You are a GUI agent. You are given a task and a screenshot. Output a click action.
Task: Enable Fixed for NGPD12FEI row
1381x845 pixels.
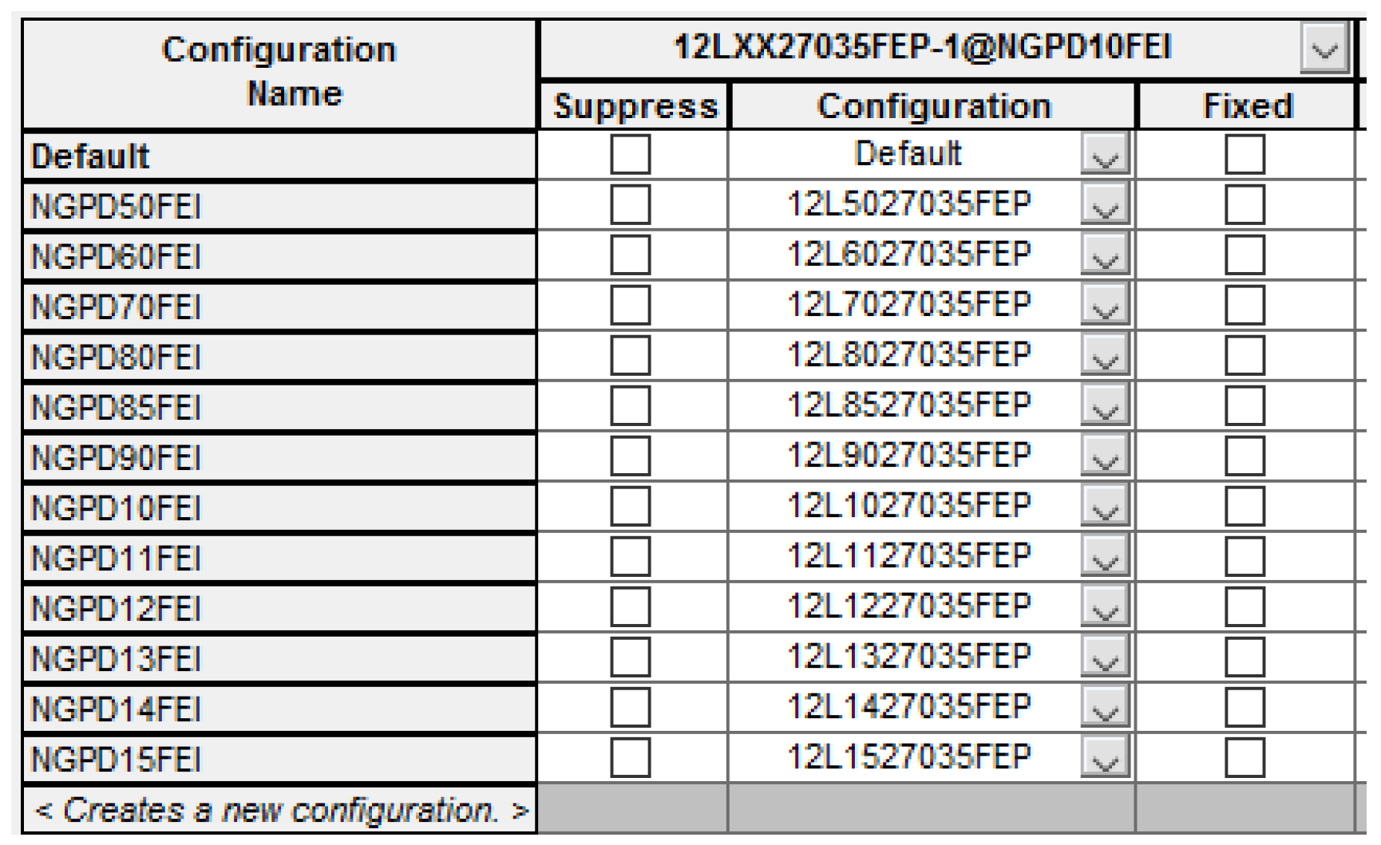pyautogui.click(x=1244, y=607)
